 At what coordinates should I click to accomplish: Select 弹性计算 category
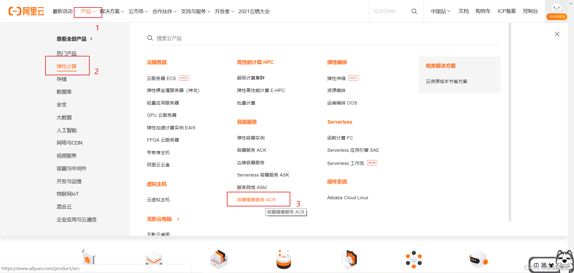(x=67, y=66)
